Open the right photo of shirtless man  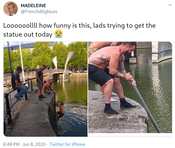[x=130, y=87]
